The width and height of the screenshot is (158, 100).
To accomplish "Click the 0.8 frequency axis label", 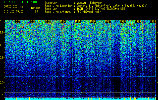I will pos(2,70).
